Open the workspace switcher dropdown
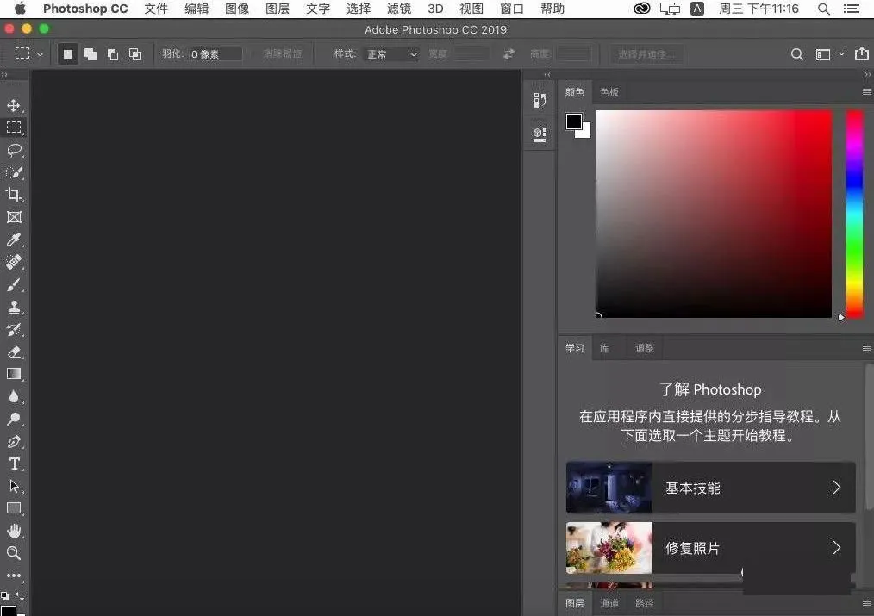 (830, 54)
